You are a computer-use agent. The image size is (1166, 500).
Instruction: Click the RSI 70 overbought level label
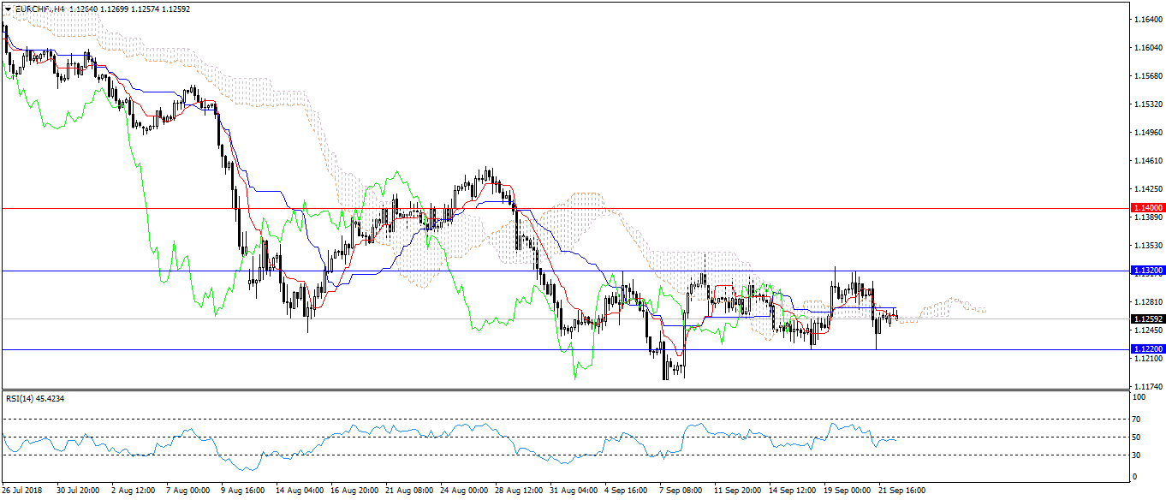pyautogui.click(x=1137, y=420)
